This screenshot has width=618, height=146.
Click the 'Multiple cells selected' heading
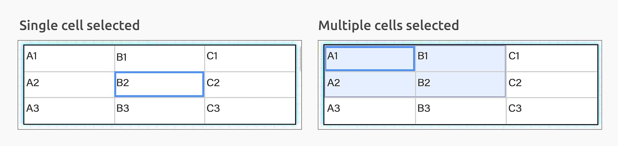point(389,26)
